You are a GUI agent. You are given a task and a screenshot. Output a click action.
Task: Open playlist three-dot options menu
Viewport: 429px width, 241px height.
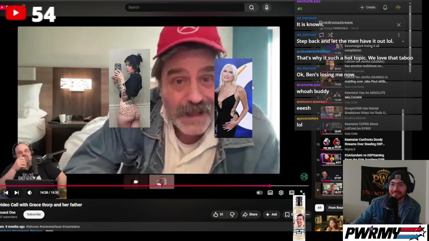click(399, 35)
